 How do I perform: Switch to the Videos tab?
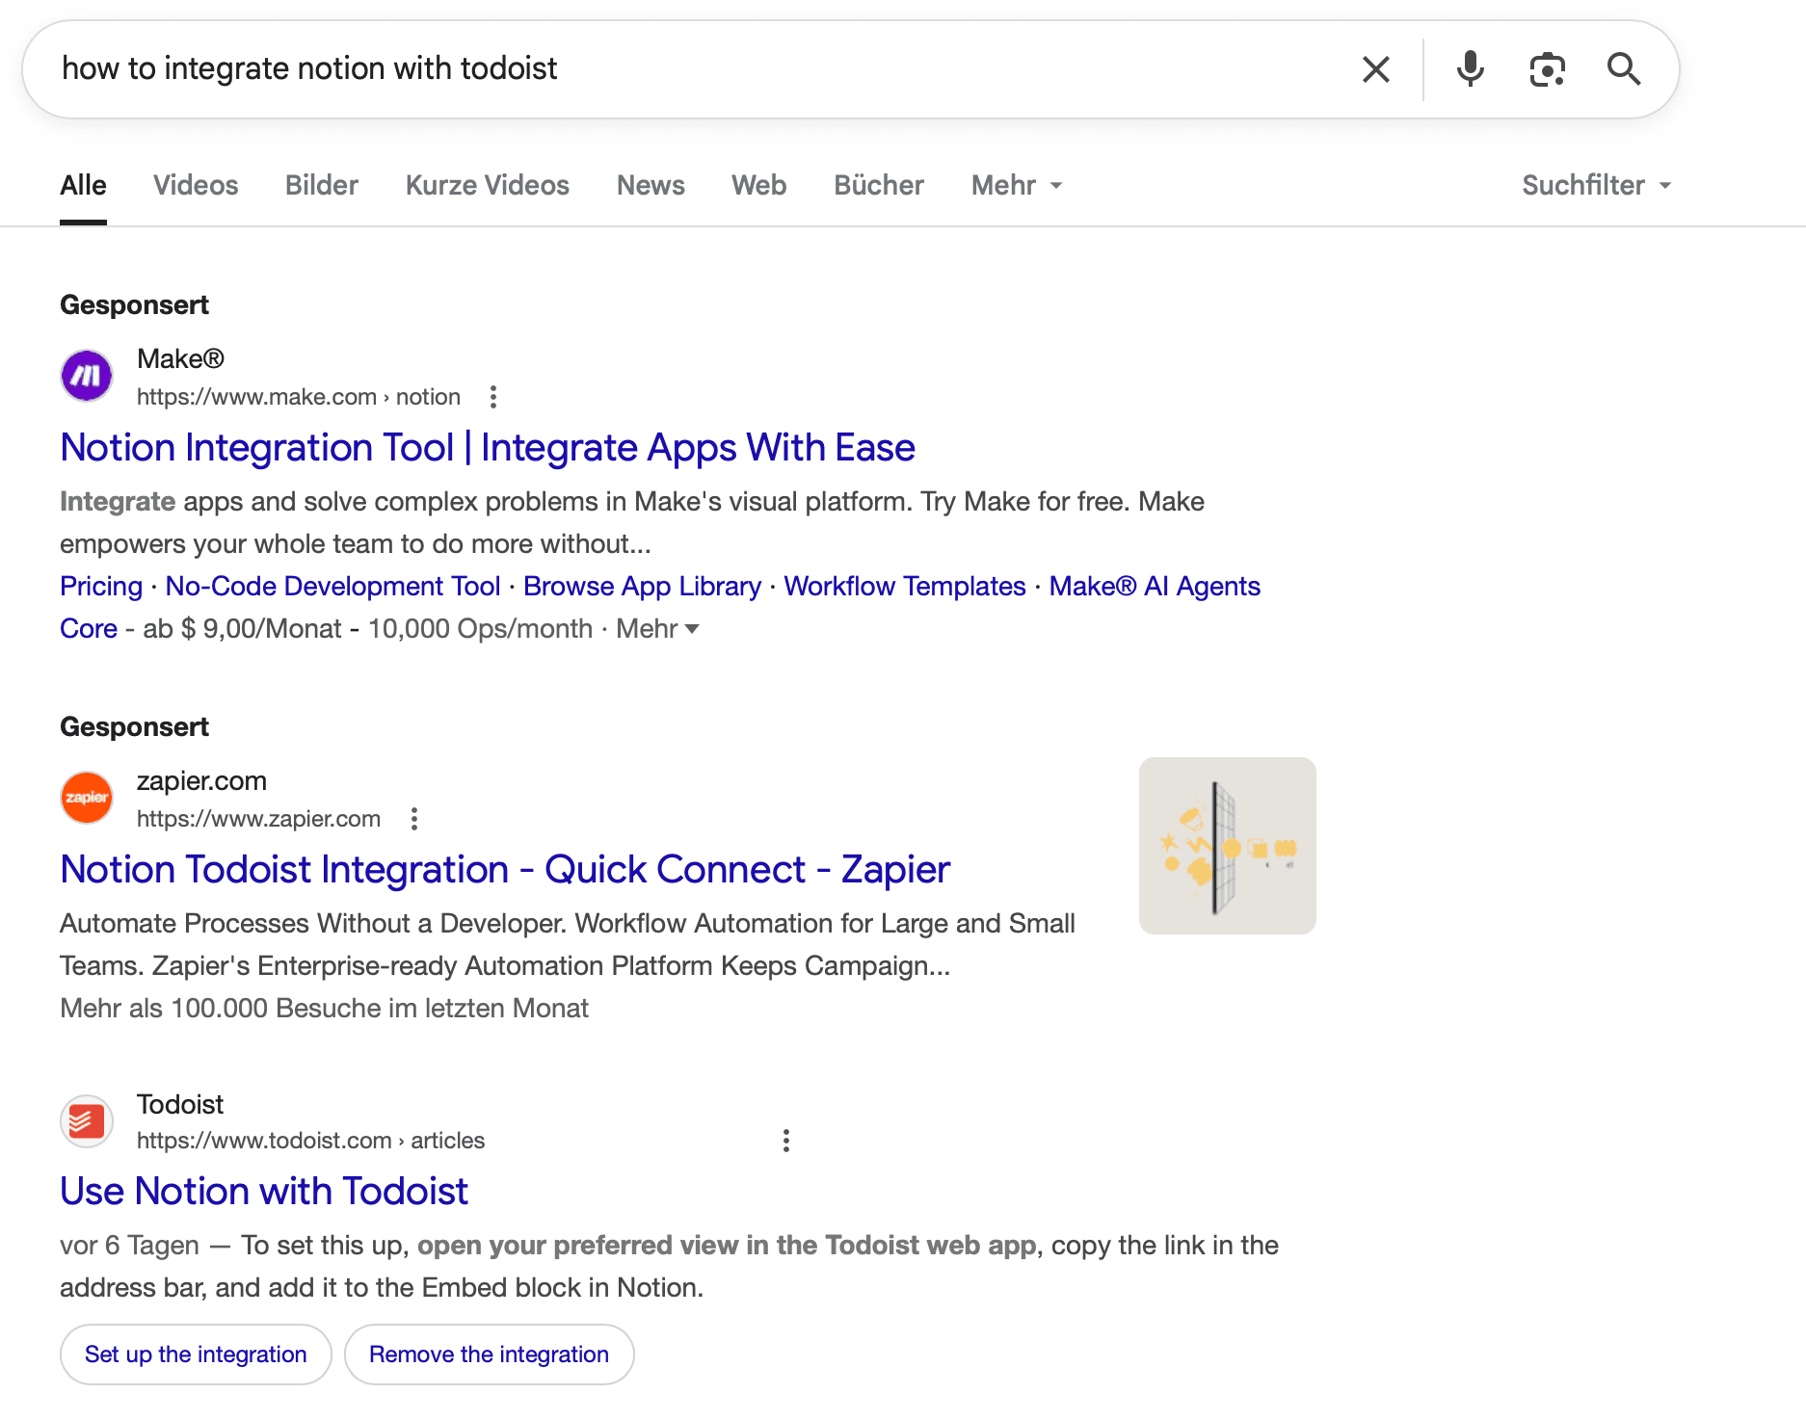(196, 185)
